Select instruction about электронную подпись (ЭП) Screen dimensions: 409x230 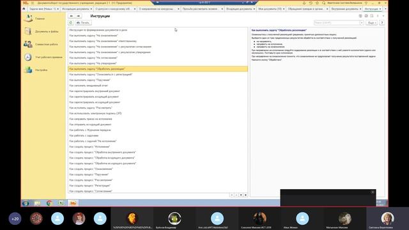[x=158, y=114]
